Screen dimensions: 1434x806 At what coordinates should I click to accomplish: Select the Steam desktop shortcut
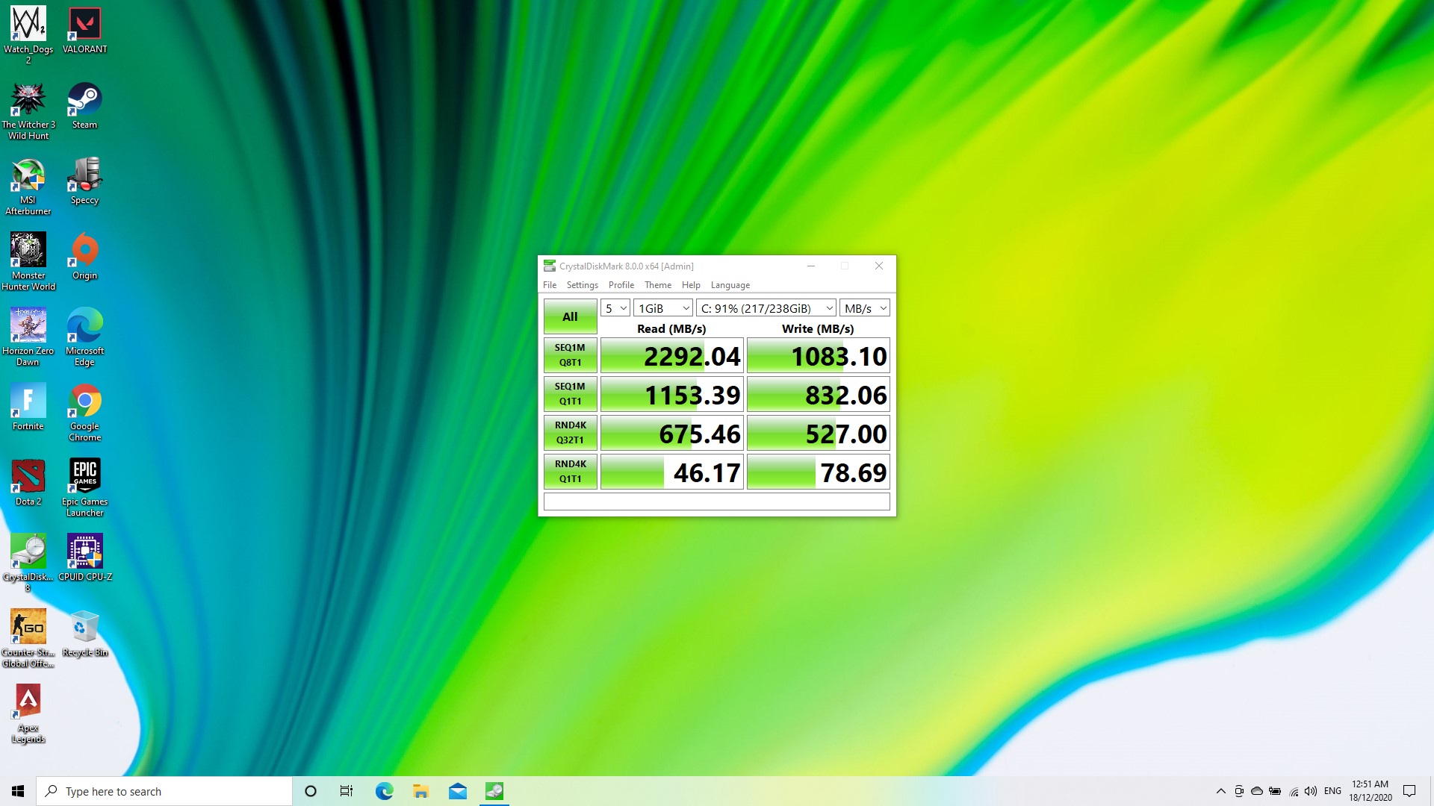[x=84, y=106]
